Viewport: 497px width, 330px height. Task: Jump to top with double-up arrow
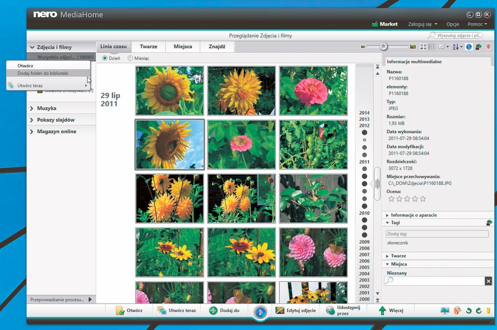(377, 67)
